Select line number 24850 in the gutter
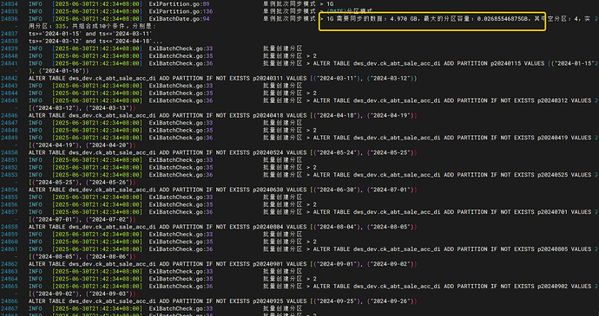The height and width of the screenshot is (316, 599). (9, 152)
